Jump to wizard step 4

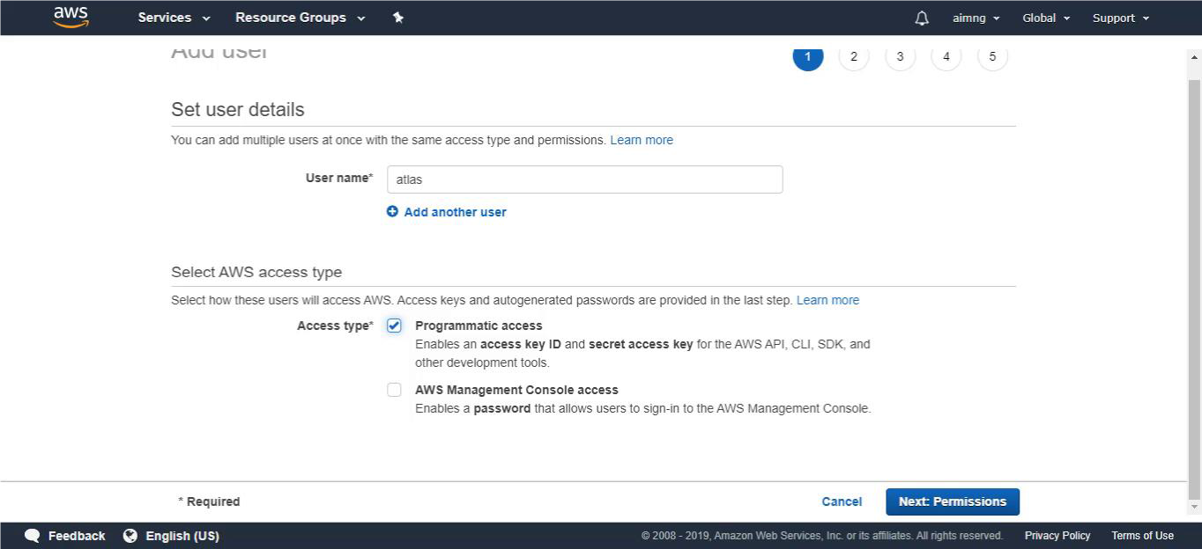click(946, 56)
